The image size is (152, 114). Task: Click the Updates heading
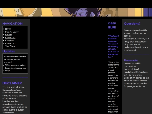pyautogui.click(x=9, y=51)
